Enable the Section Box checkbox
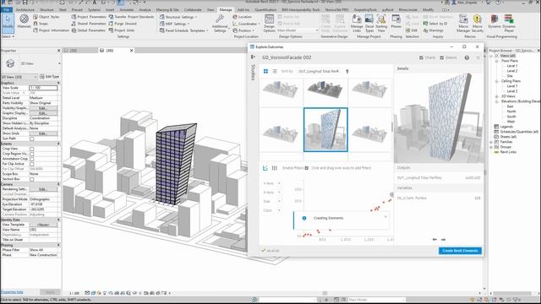 pos(32,179)
